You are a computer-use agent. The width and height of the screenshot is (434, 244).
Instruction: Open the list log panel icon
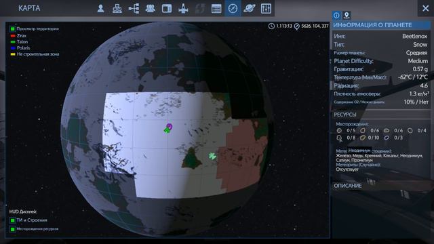pos(216,8)
